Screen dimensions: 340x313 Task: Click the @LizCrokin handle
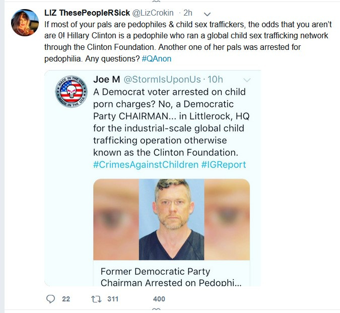pos(153,13)
